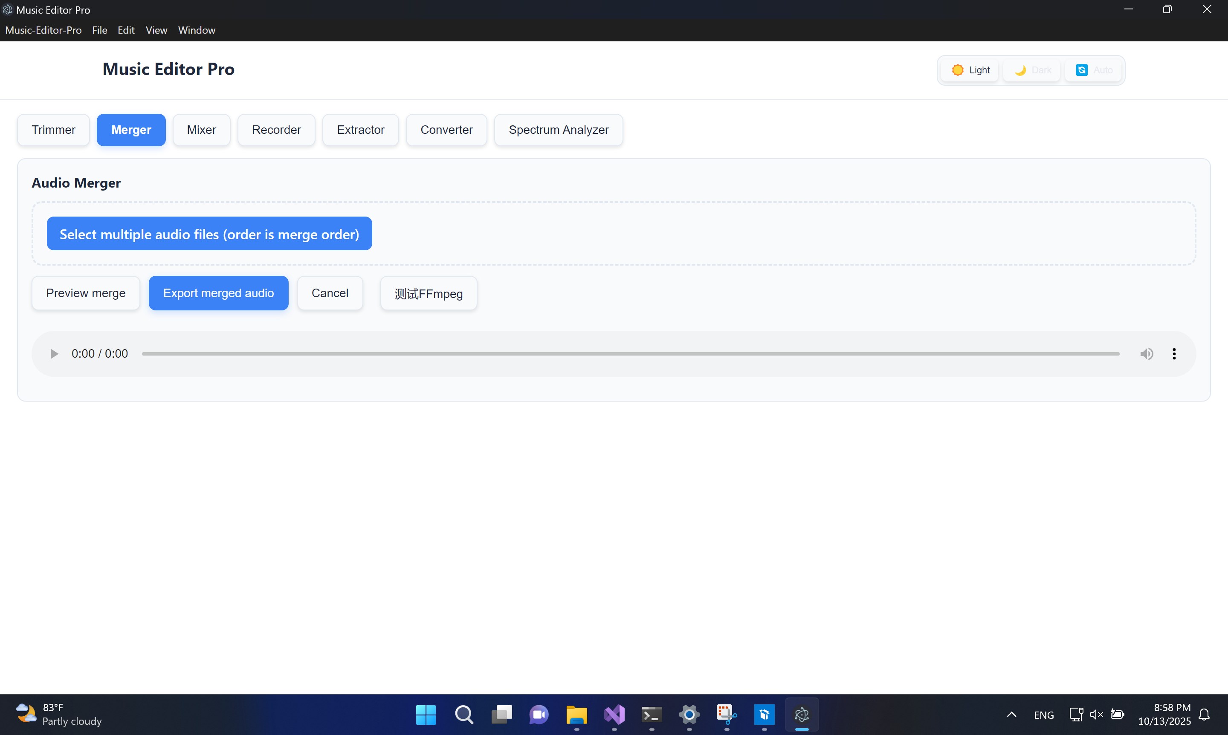Cancel the merge operation
The image size is (1228, 735).
(330, 293)
